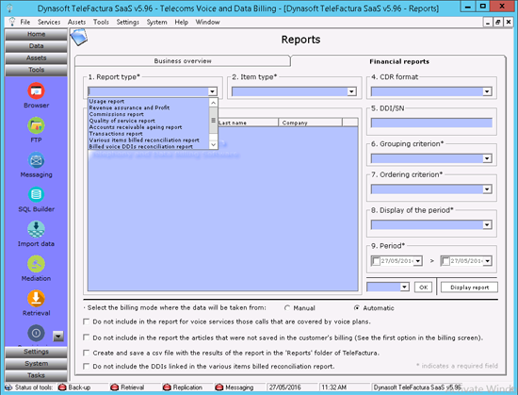This screenshot has width=518, height=395.
Task: Toggle excluding DDIs linked in reconciliation report
Action: point(87,366)
